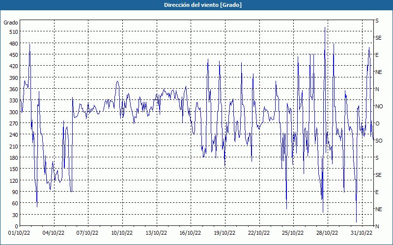
Task: Select the "Grado" y-axis unit label
Action: [x=11, y=23]
